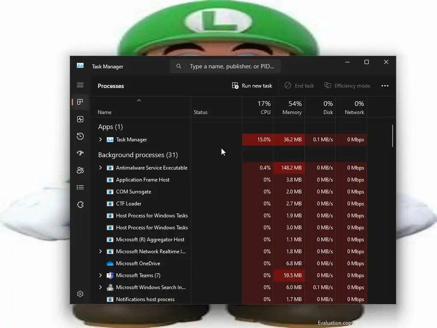Open the Users page icon
The image size is (437, 328).
[x=80, y=170]
